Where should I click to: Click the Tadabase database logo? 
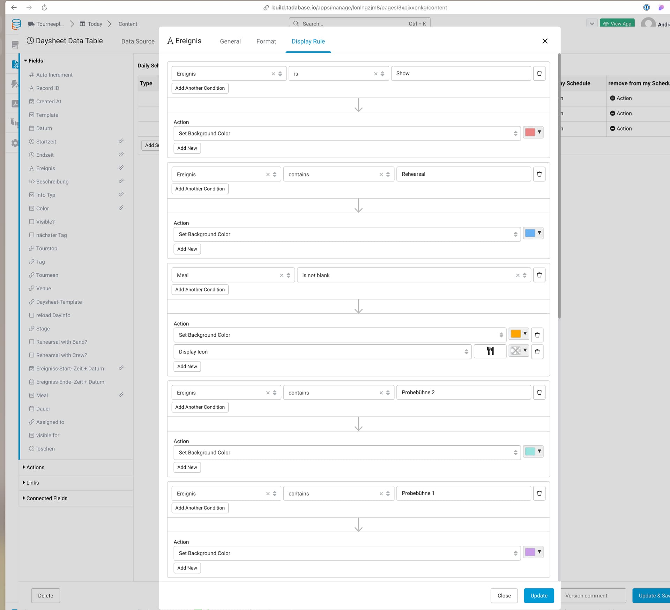click(16, 24)
